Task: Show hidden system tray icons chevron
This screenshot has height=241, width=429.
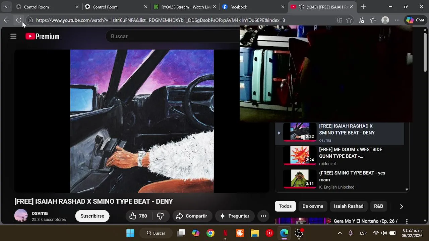Action: pyautogui.click(x=340, y=233)
